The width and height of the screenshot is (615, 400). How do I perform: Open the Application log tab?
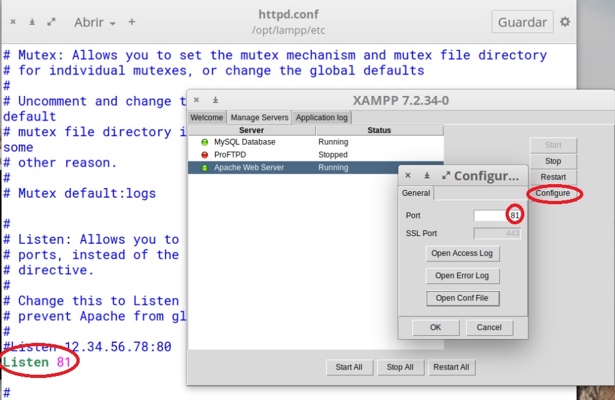pos(322,117)
